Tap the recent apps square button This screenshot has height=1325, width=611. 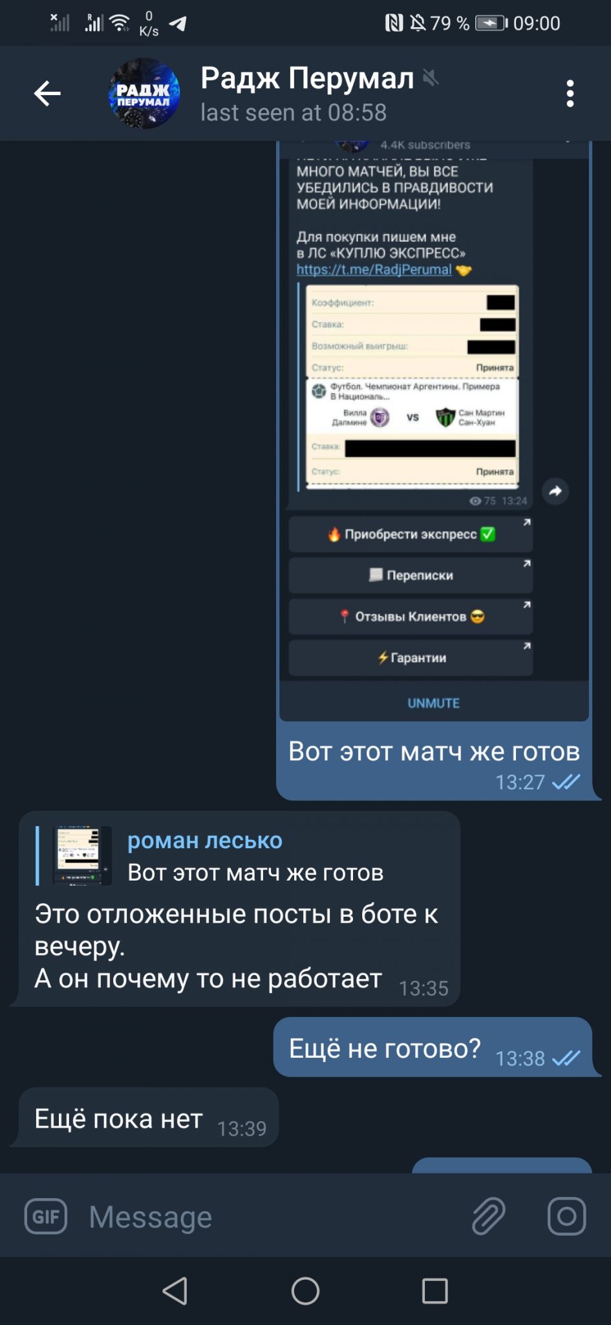pos(435,1291)
